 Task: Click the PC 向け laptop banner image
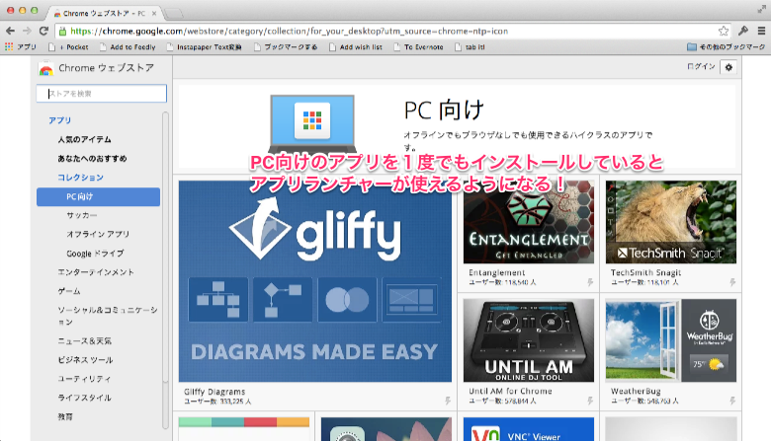[312, 123]
